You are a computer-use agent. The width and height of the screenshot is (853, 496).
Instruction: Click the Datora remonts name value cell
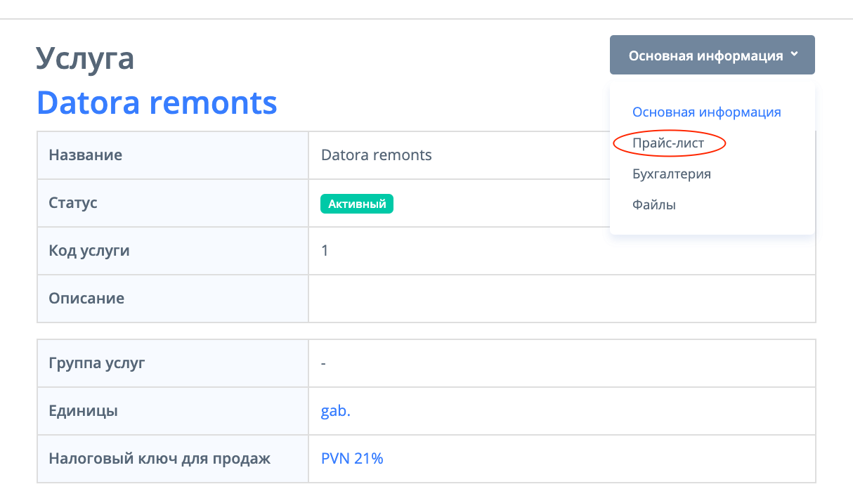[x=376, y=155]
